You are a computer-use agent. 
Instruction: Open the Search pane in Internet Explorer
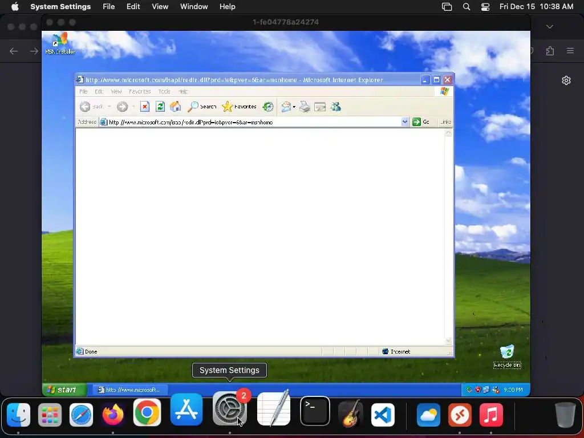click(201, 107)
